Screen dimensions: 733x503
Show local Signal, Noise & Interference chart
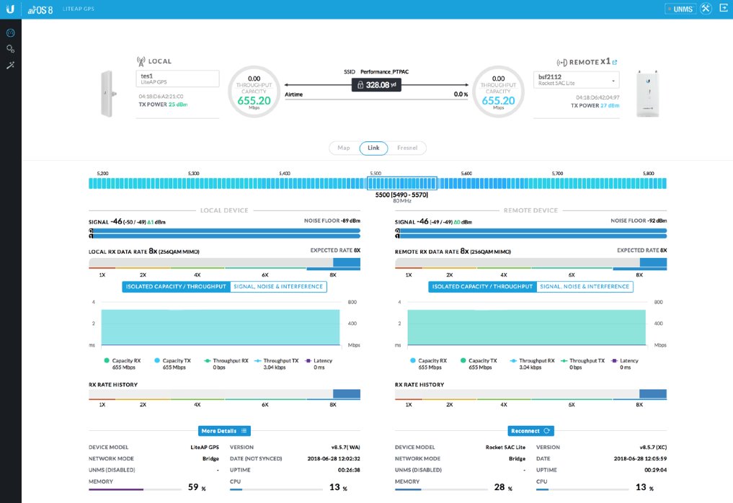coord(278,287)
